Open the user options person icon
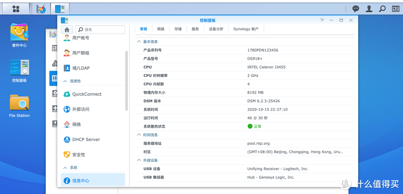403x194 pixels. (369, 9)
